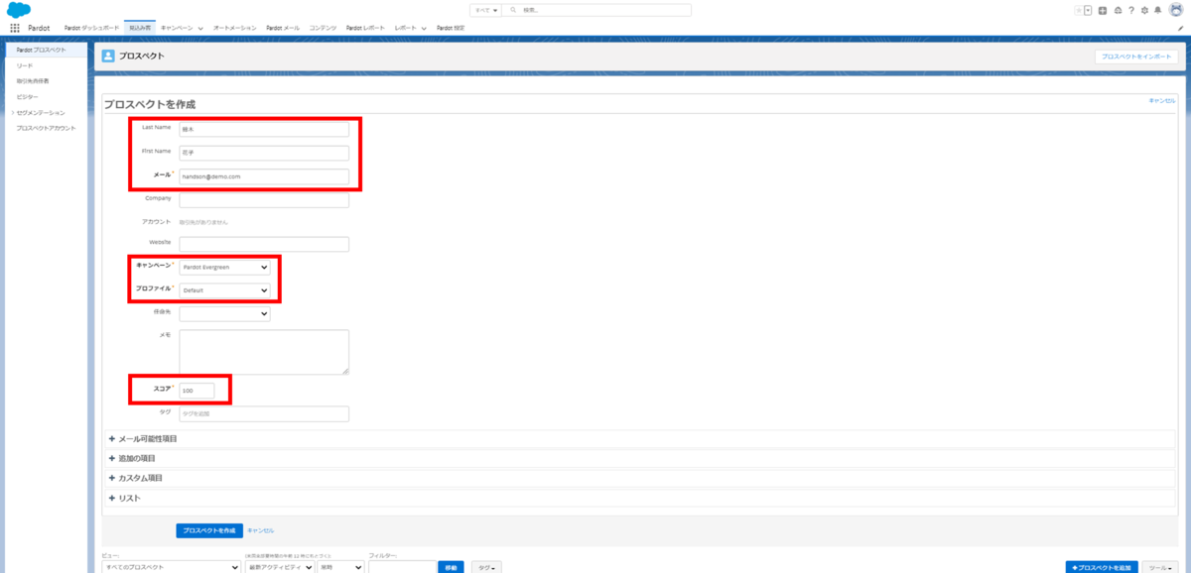Viewport: 1191px width, 573px height.
Task: Open the キャンペーン tab
Action: 177,28
